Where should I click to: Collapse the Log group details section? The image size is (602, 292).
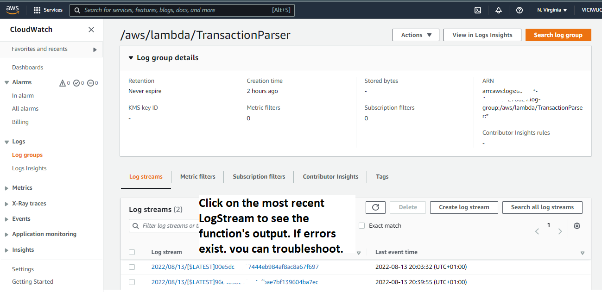click(131, 58)
